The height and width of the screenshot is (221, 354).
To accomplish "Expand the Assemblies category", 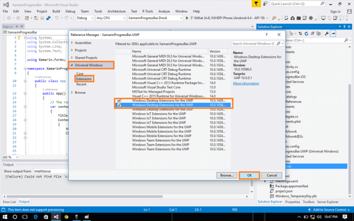I will [x=72, y=42].
